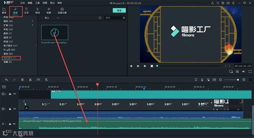This screenshot has width=254, height=138.
Task: Open the 工具 menu
Action: click(37, 3)
